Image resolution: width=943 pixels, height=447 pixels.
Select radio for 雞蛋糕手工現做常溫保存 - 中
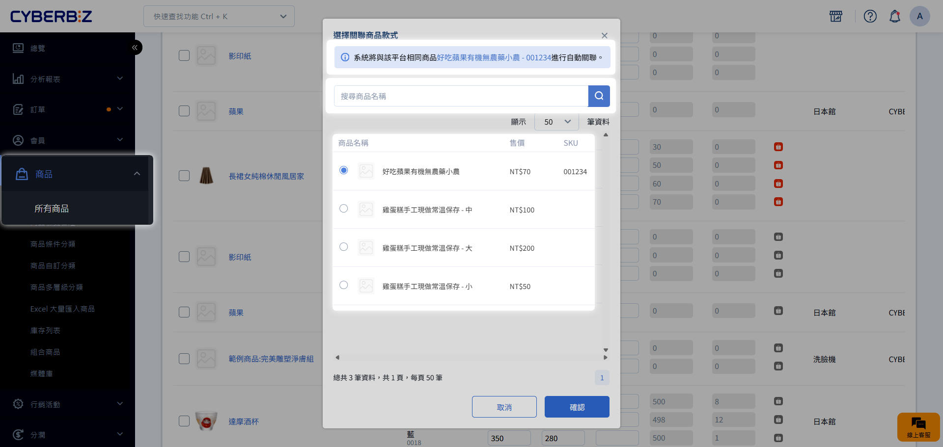[344, 209]
